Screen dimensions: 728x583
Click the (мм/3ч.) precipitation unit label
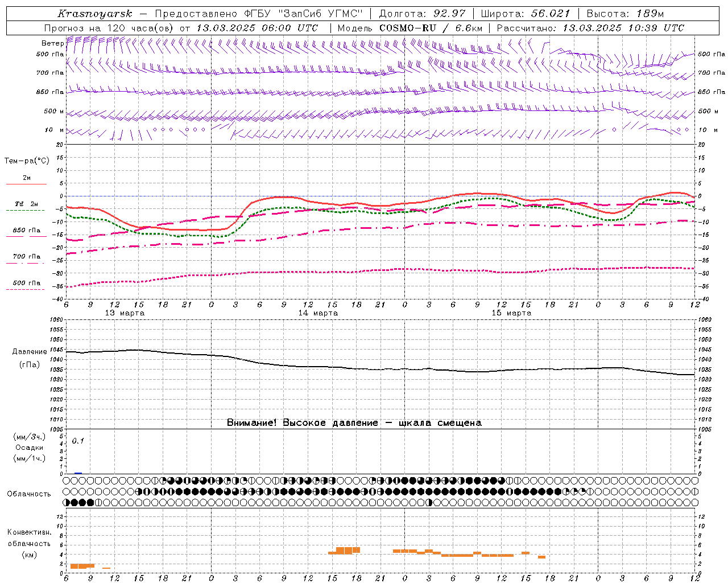pyautogui.click(x=30, y=437)
